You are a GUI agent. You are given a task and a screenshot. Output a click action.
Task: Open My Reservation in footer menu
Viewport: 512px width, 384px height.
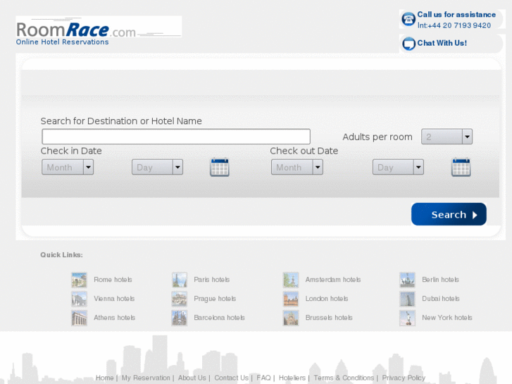[146, 378]
